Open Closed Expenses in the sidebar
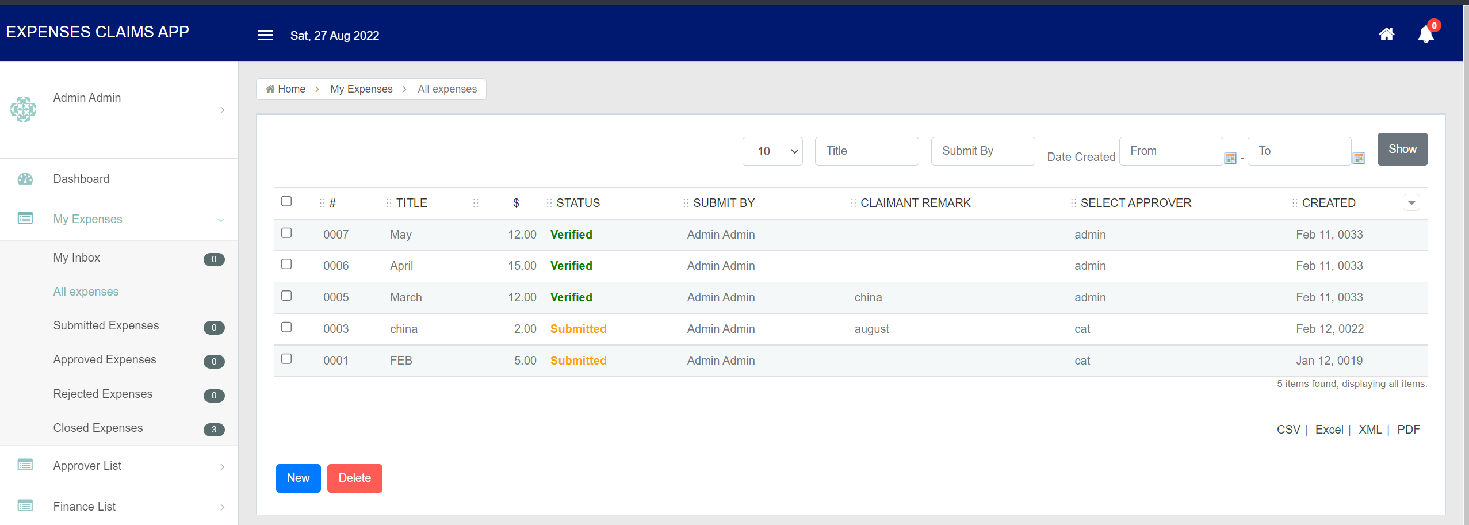The width and height of the screenshot is (1469, 525). pyautogui.click(x=98, y=428)
